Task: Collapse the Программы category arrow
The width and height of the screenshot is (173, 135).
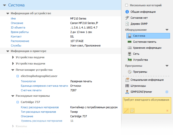Action: coord(167,66)
